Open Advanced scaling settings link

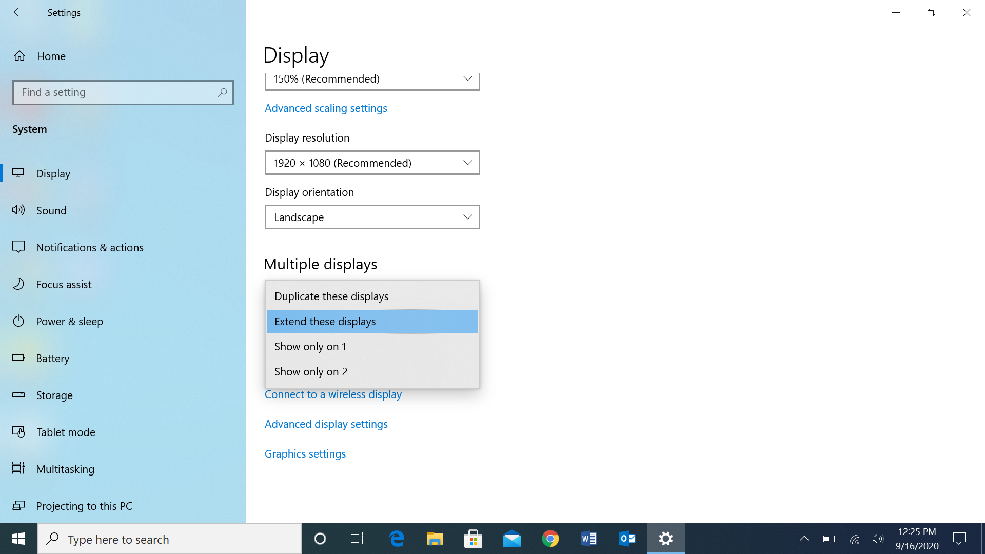326,108
